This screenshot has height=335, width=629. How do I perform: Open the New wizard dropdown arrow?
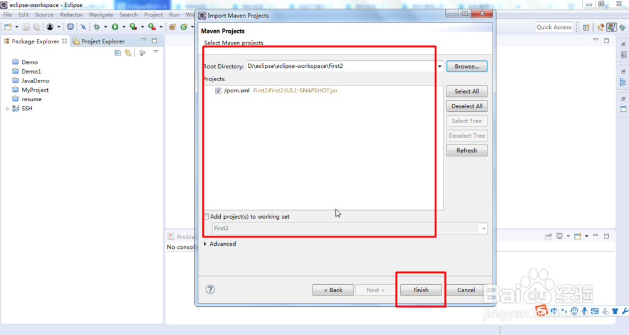[x=16, y=27]
